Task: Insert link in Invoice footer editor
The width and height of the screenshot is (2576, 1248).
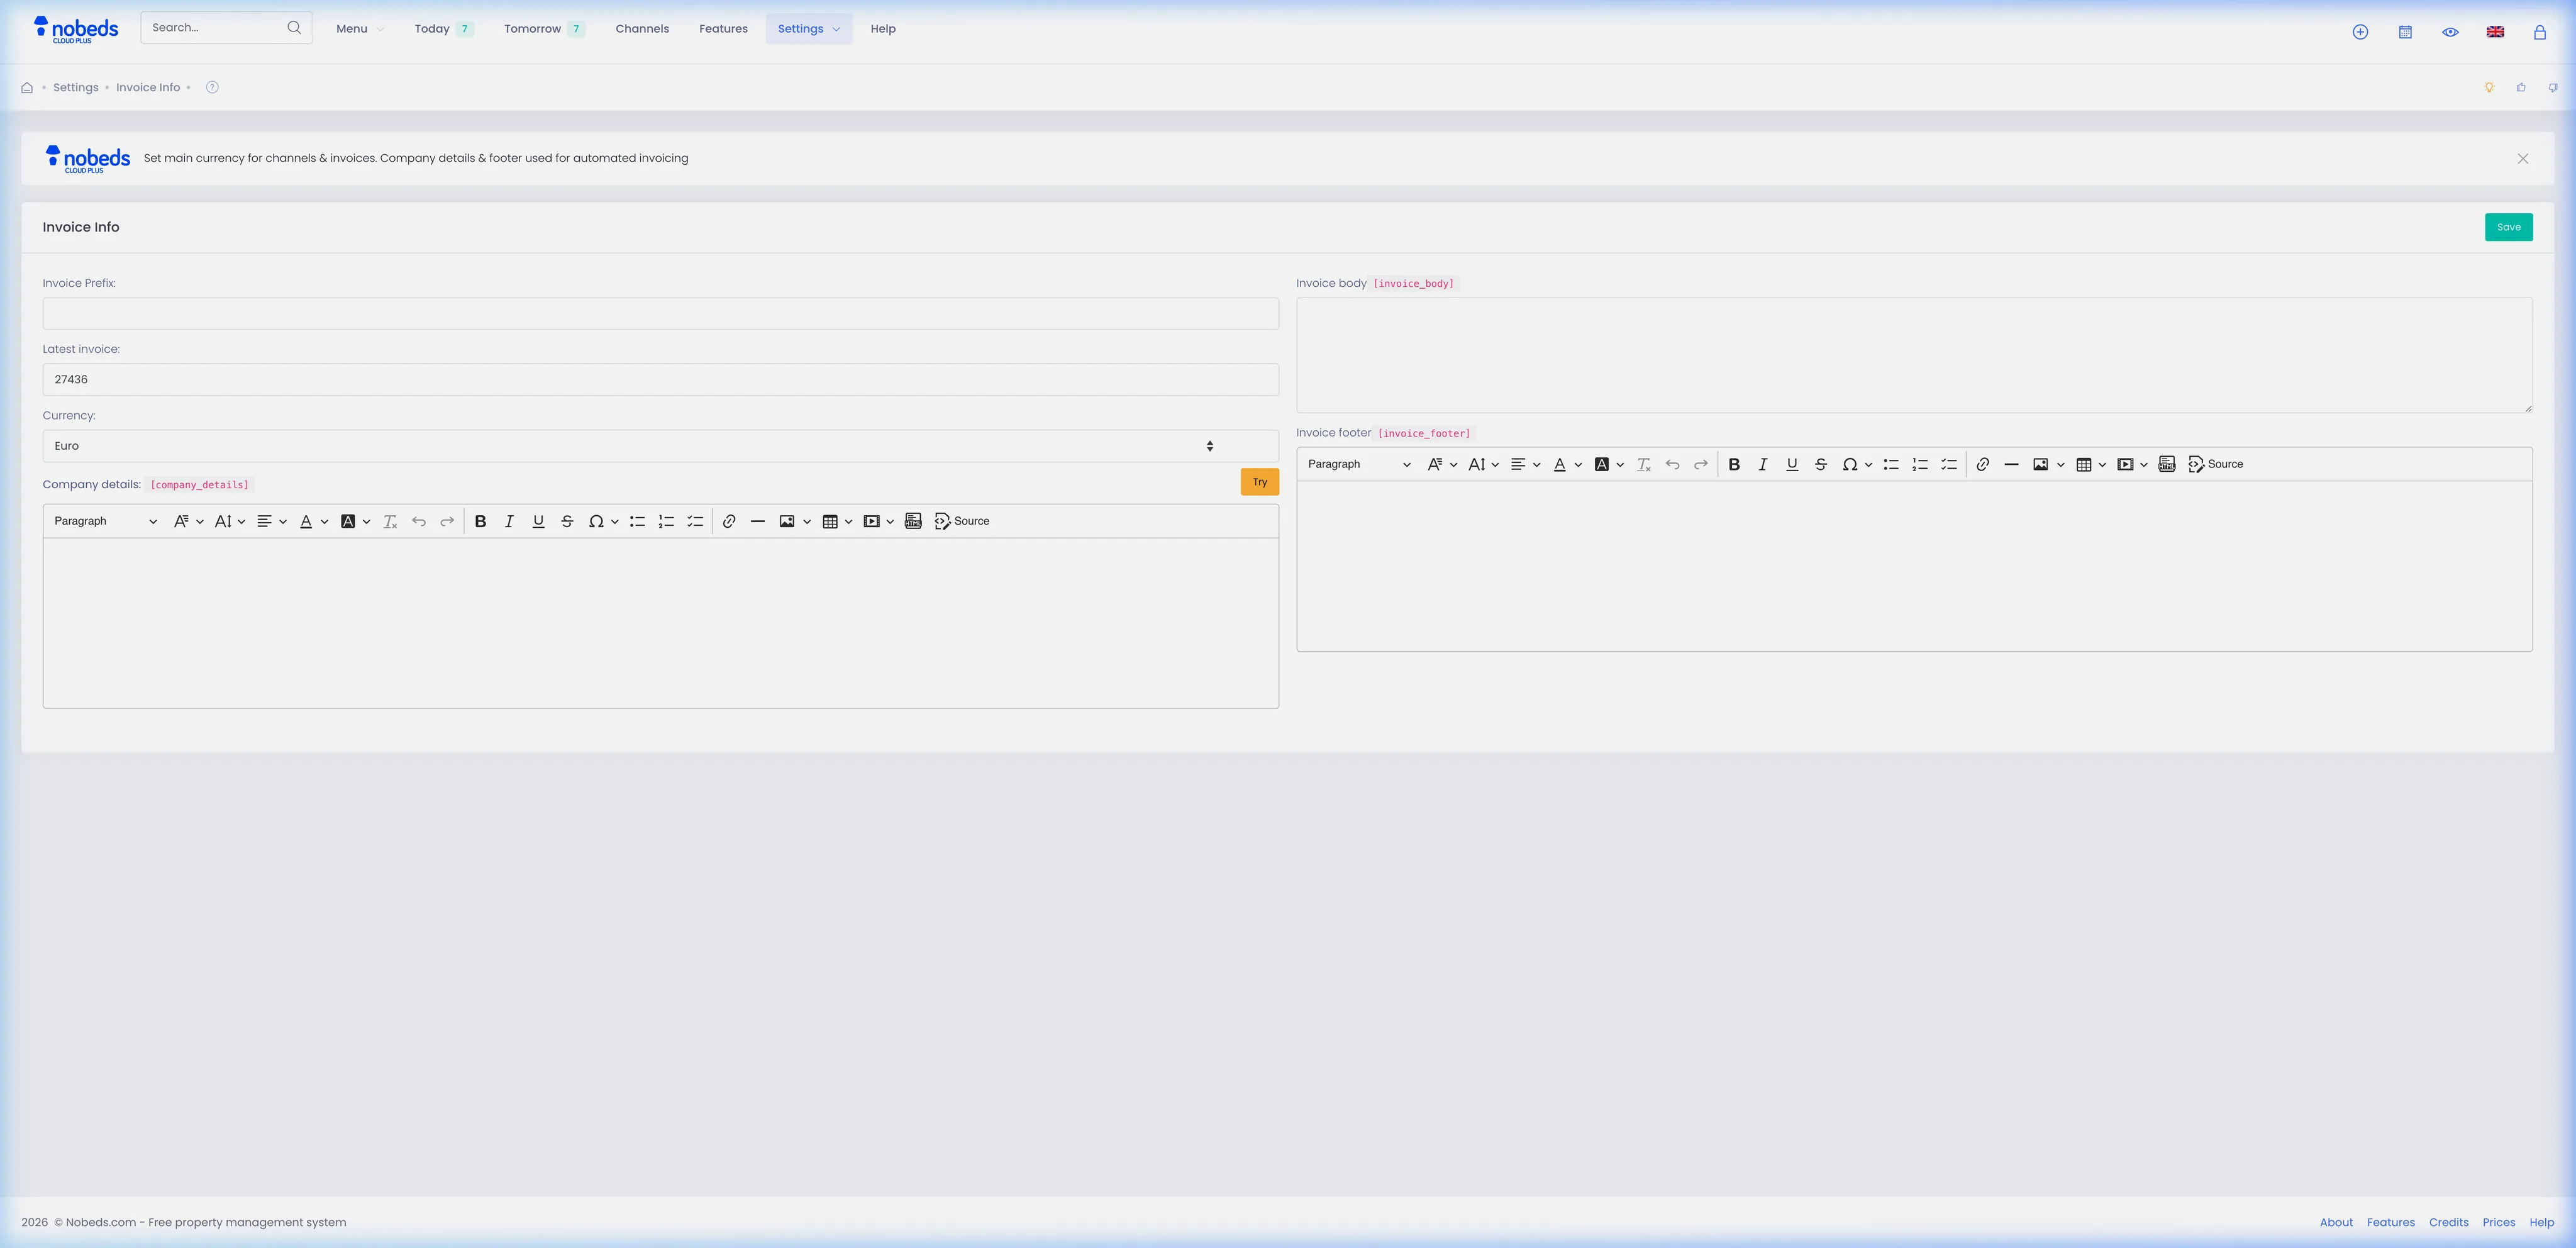Action: 1983,464
